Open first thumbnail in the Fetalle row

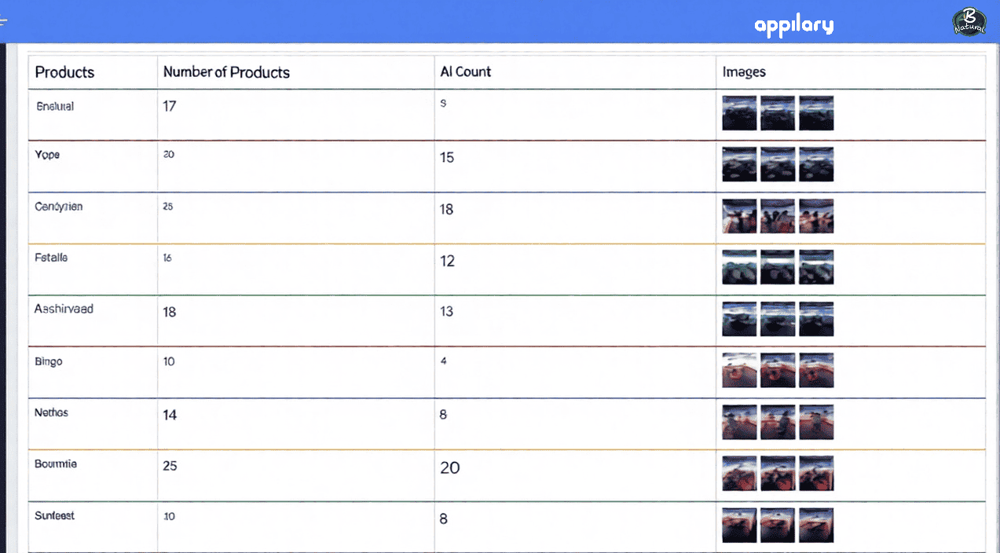pyautogui.click(x=739, y=267)
